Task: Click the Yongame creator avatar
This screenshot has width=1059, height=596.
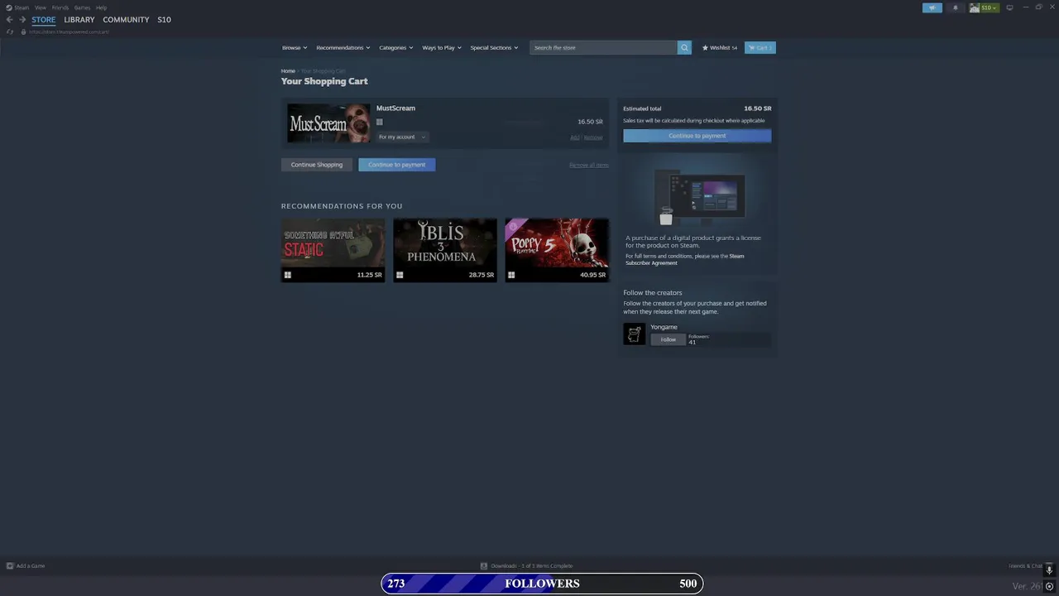Action: tap(634, 334)
